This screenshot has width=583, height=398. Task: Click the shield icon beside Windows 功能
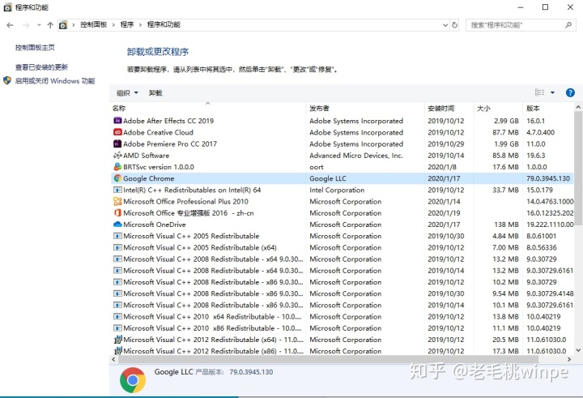pos(7,80)
